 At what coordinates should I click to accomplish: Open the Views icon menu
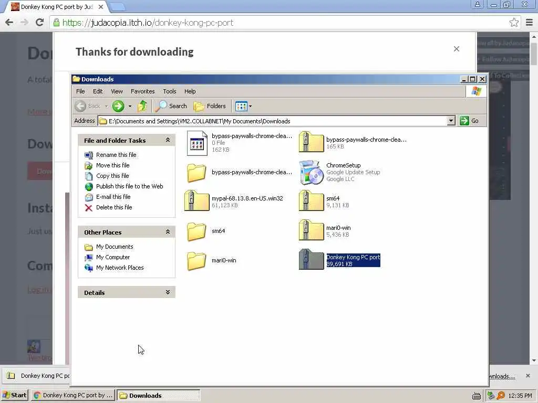click(x=241, y=106)
